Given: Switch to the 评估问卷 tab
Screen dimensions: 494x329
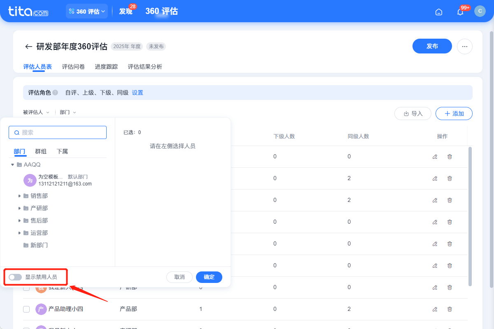Looking at the screenshot, I should (x=73, y=66).
